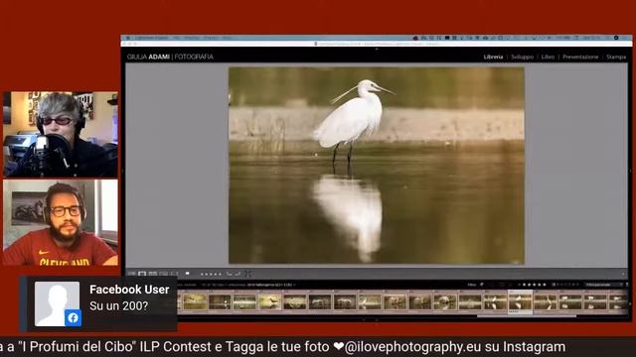Set star rating in the loupe toolbar
This screenshot has width=636, height=357.
[x=211, y=275]
